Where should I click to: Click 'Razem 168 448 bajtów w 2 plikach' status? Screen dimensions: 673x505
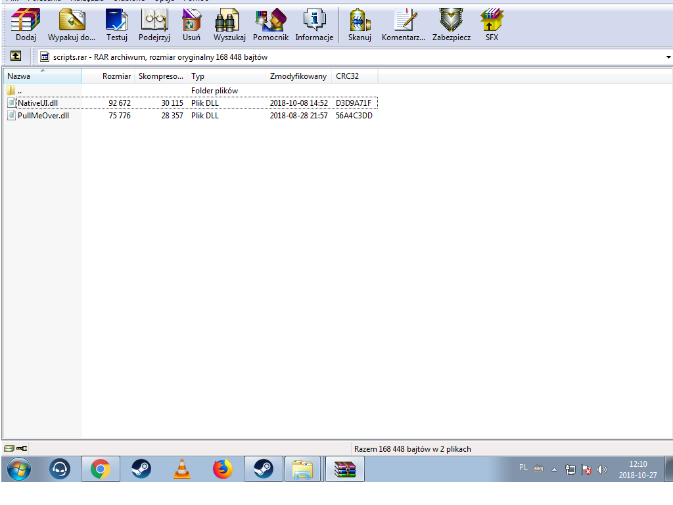coord(413,448)
